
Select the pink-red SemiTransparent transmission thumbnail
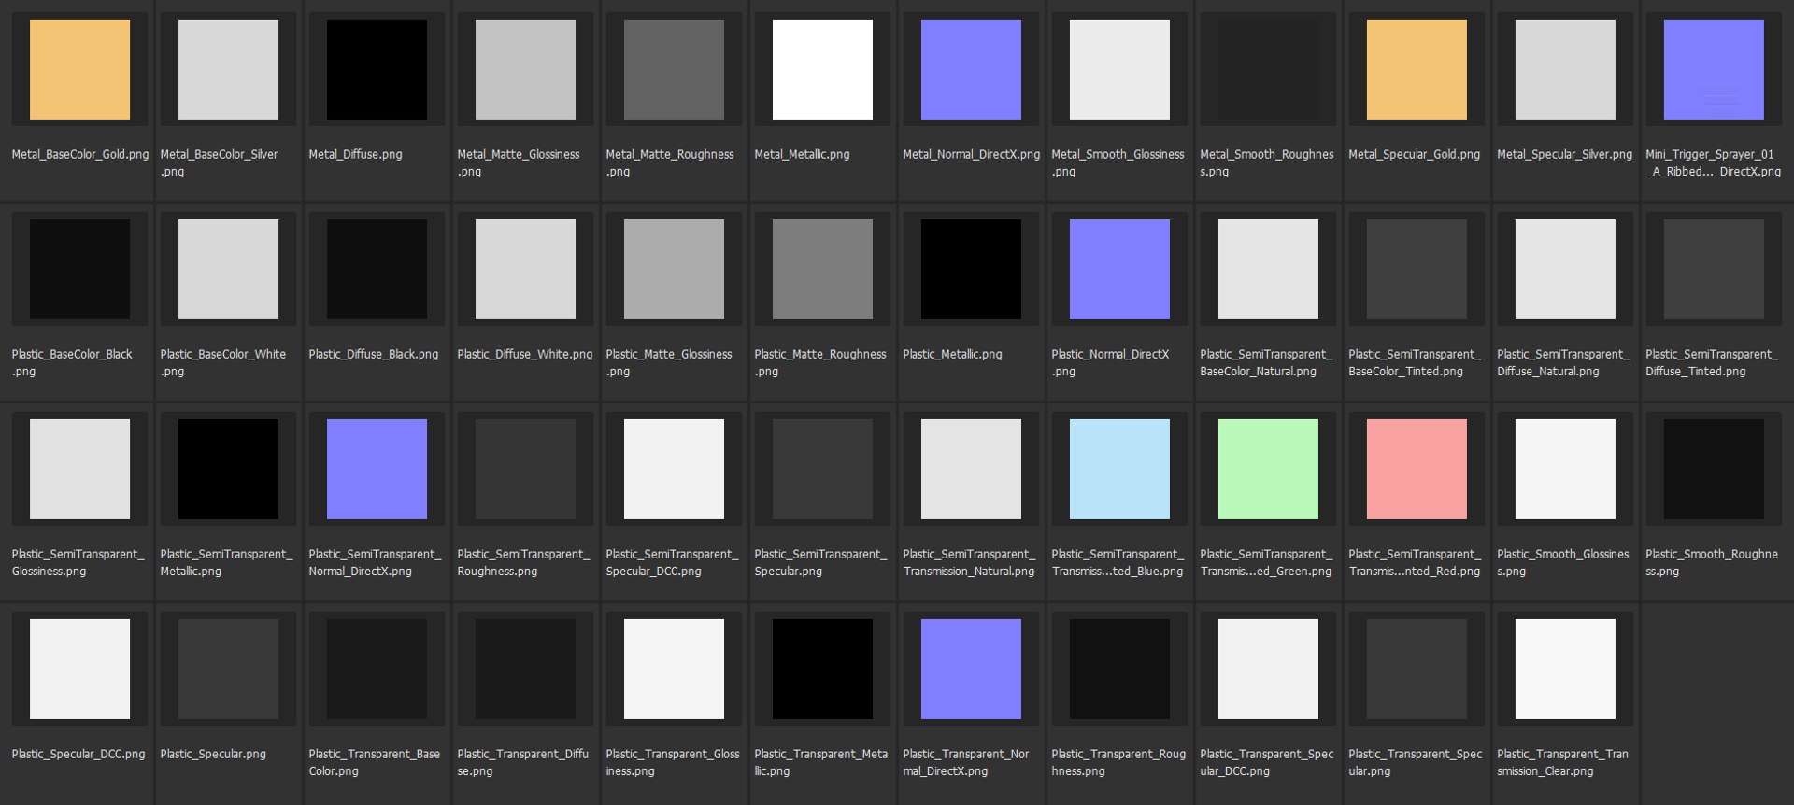[1417, 469]
